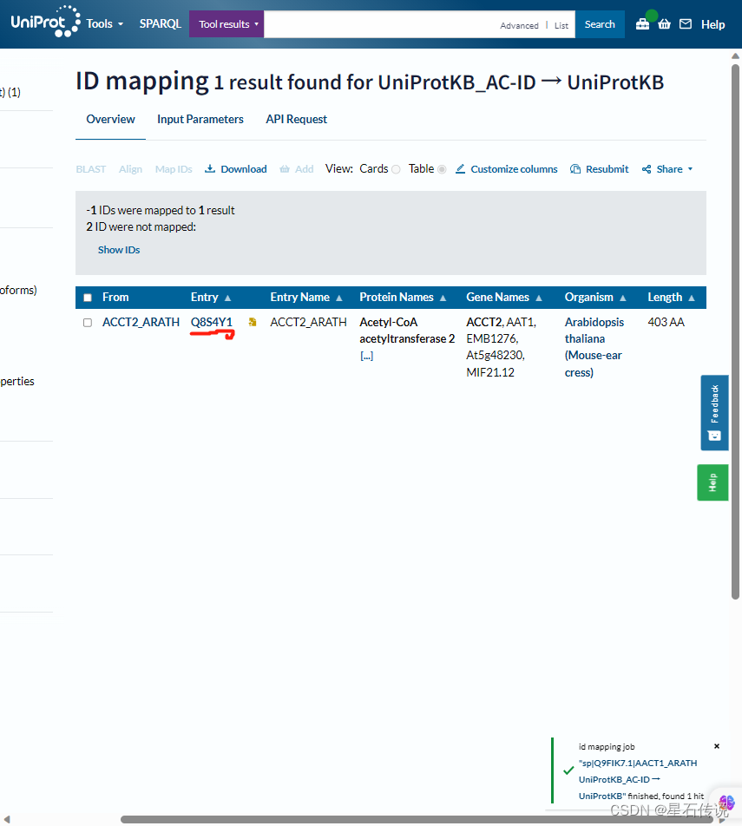The height and width of the screenshot is (826, 742).
Task: Switch to the API Request tab
Action: coord(296,119)
